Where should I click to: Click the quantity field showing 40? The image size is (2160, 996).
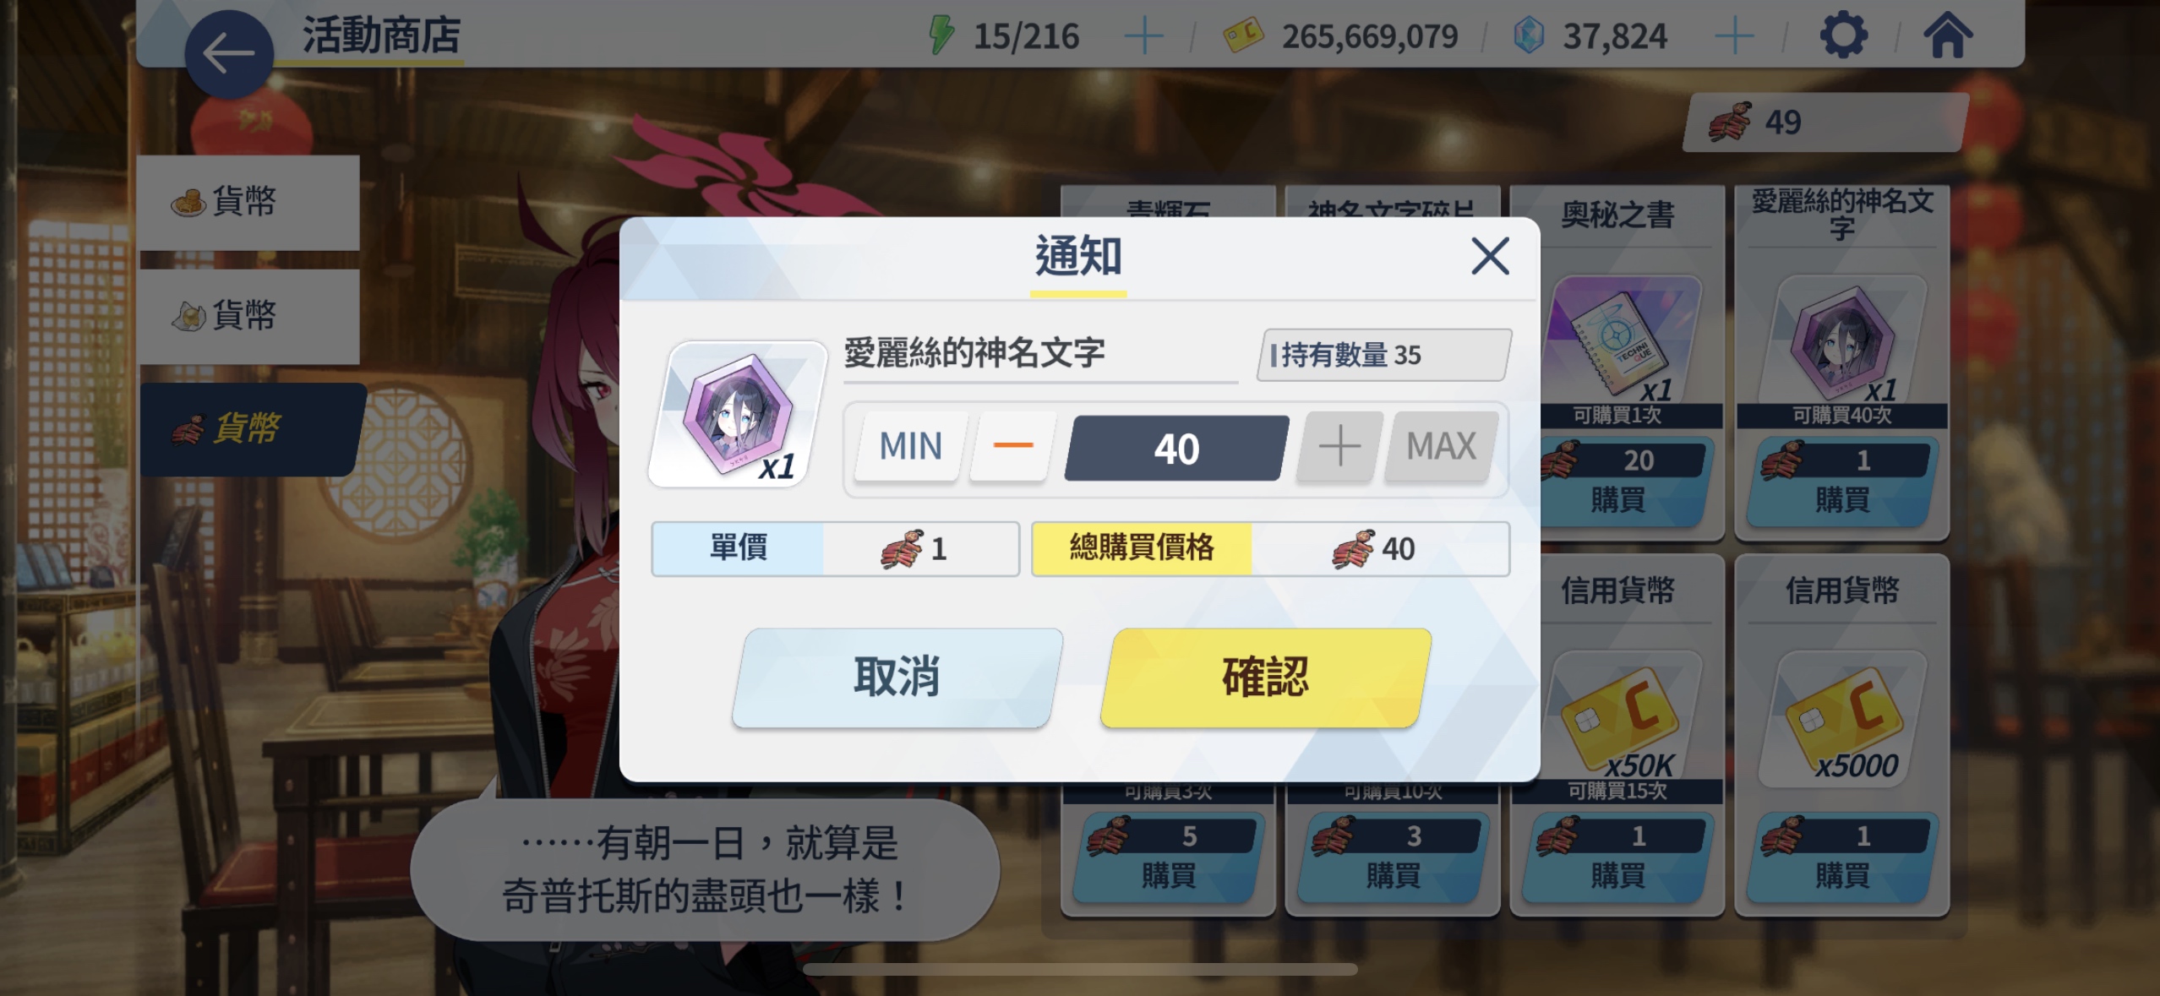pyautogui.click(x=1176, y=448)
